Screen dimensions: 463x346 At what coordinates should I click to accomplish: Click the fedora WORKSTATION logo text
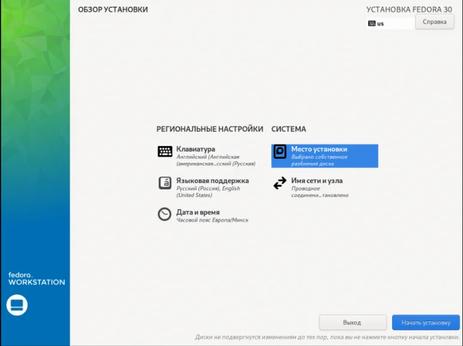click(37, 279)
